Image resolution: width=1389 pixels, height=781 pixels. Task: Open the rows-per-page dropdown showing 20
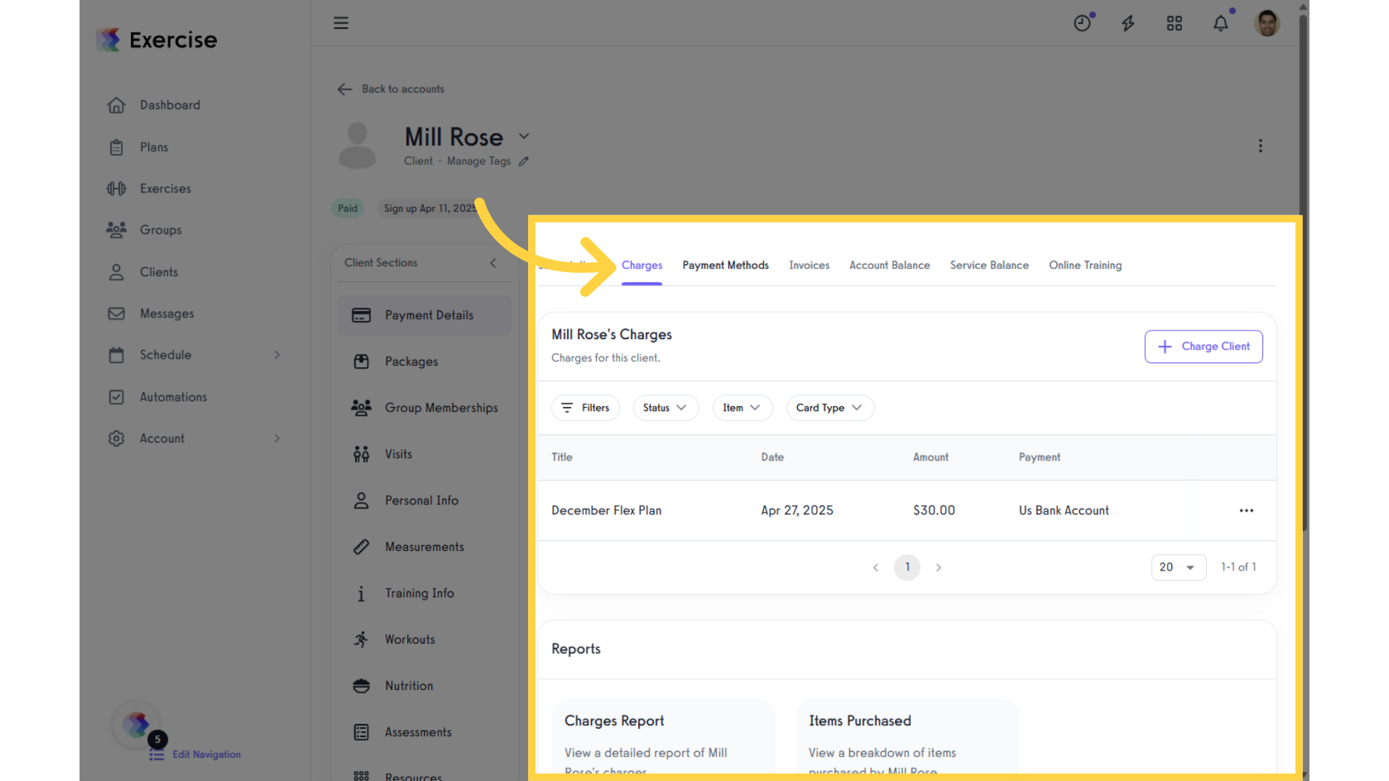pyautogui.click(x=1178, y=568)
